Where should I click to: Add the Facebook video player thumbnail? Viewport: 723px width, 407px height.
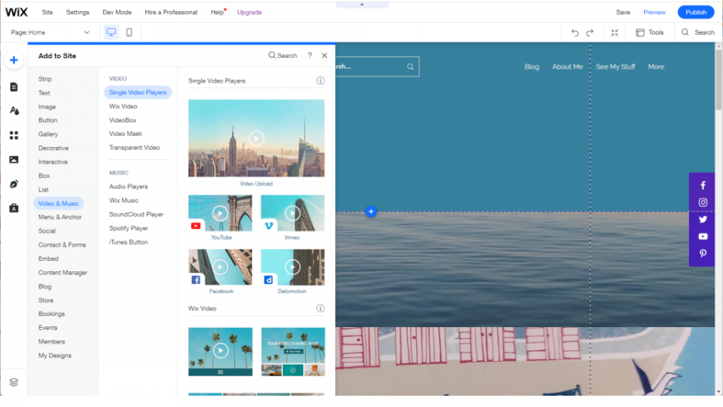[x=221, y=267]
